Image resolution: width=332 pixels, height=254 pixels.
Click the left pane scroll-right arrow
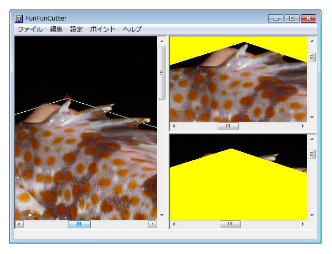152,224
